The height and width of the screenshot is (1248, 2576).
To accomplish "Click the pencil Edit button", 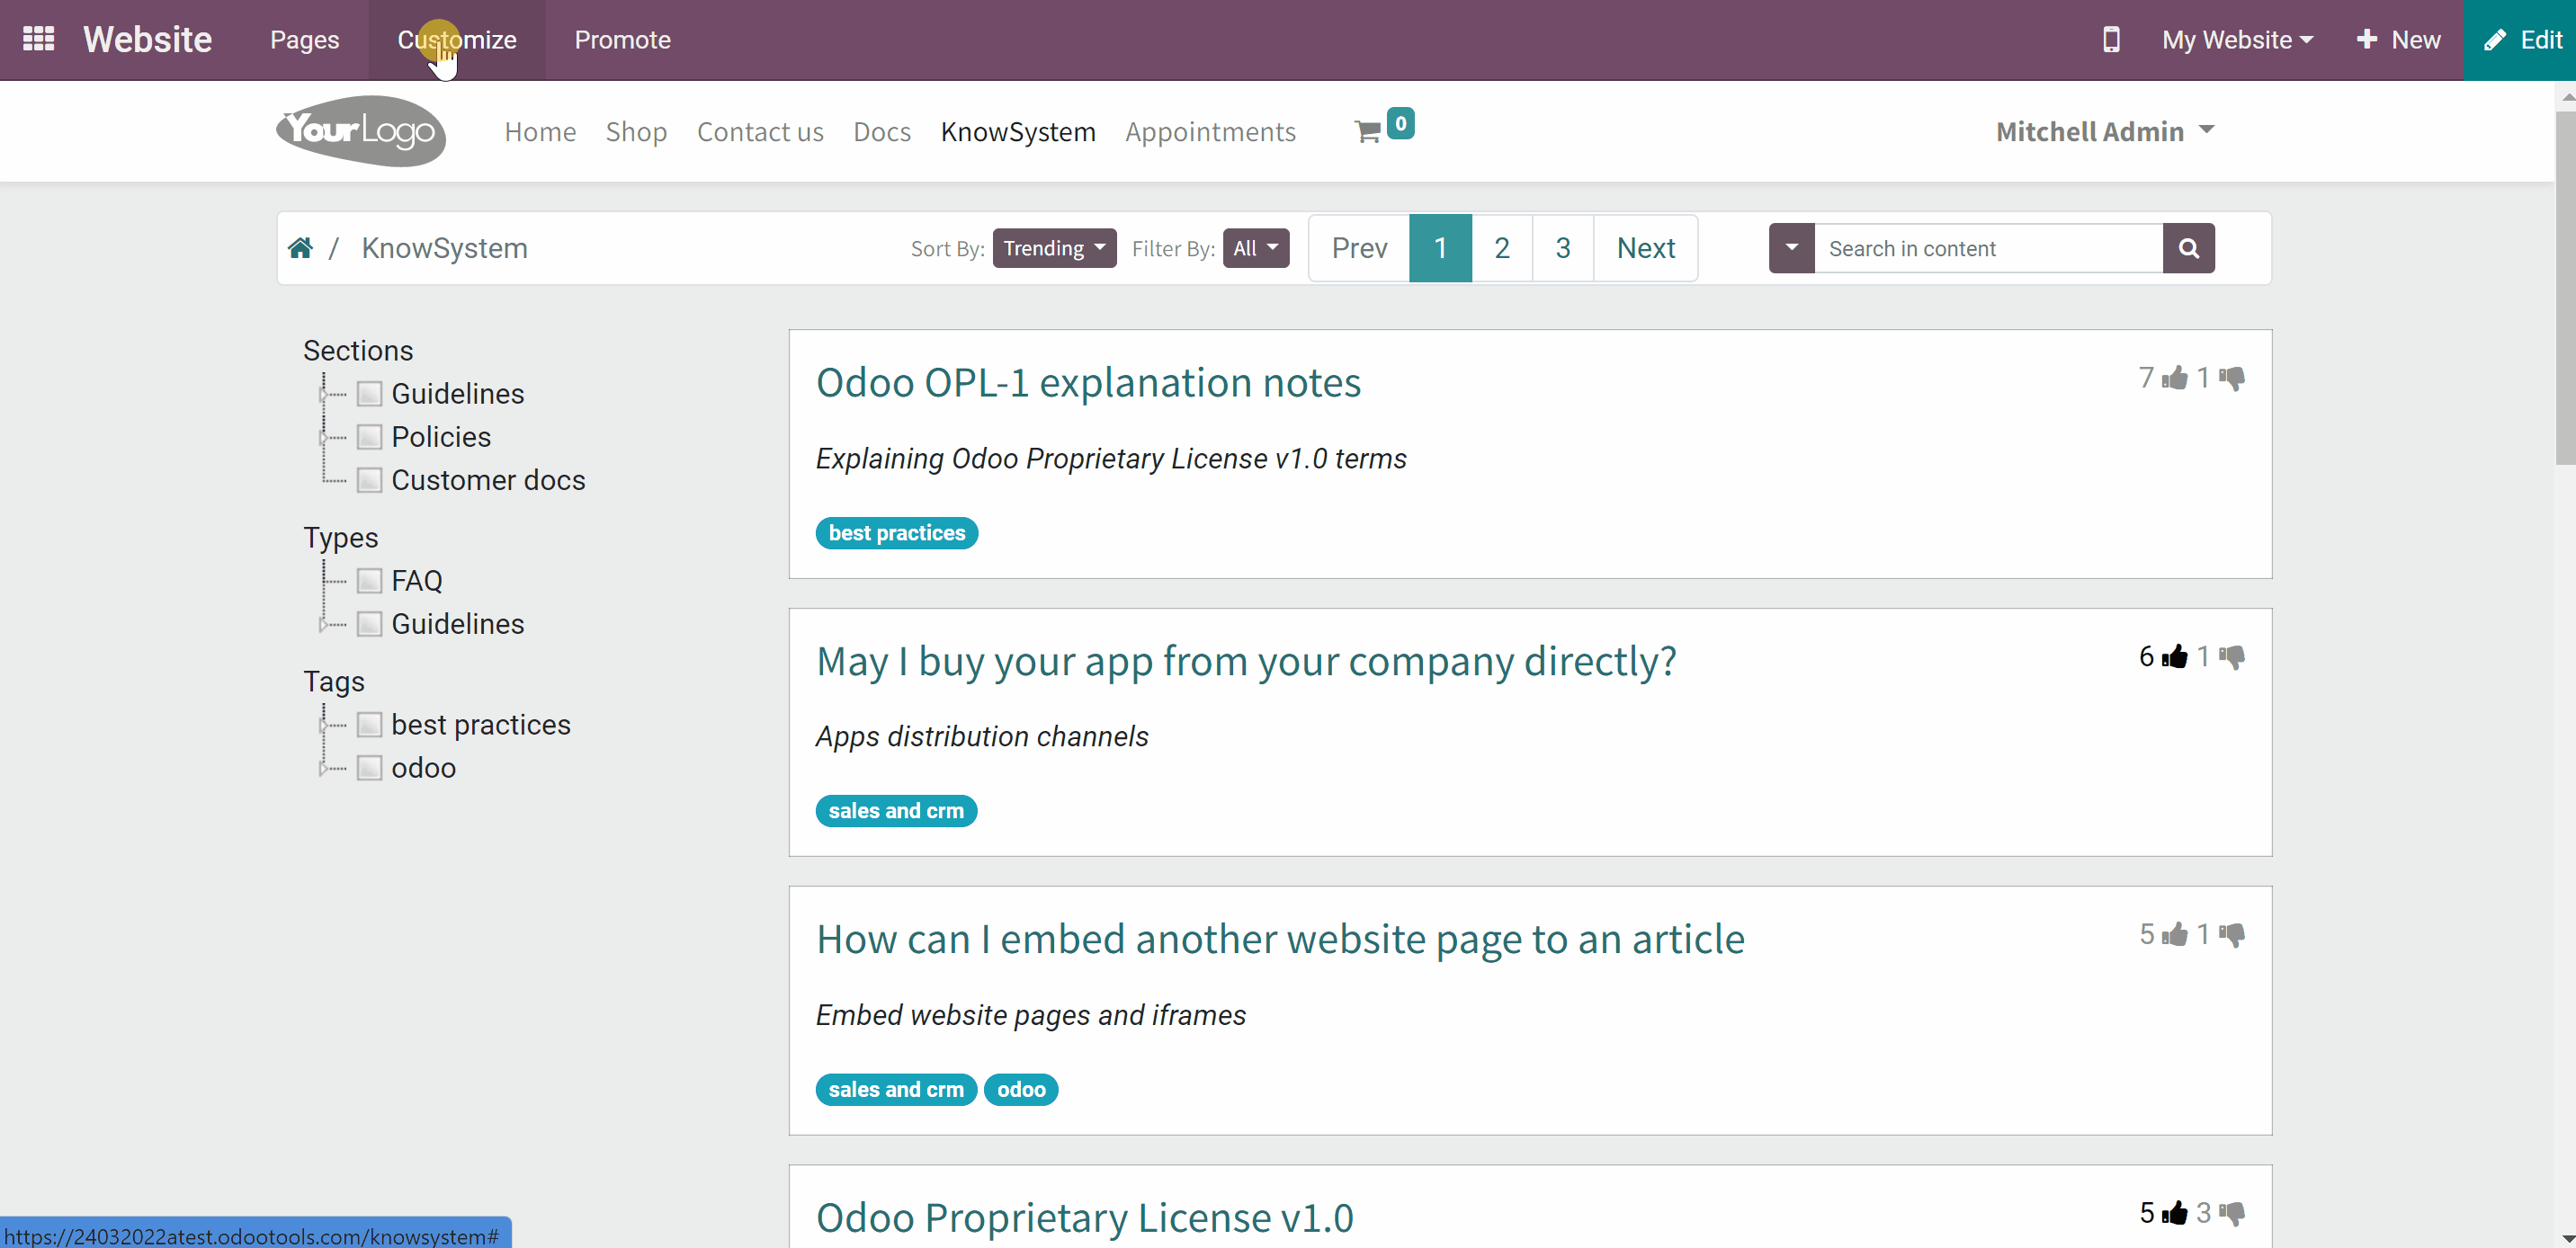I will pos(2520,40).
